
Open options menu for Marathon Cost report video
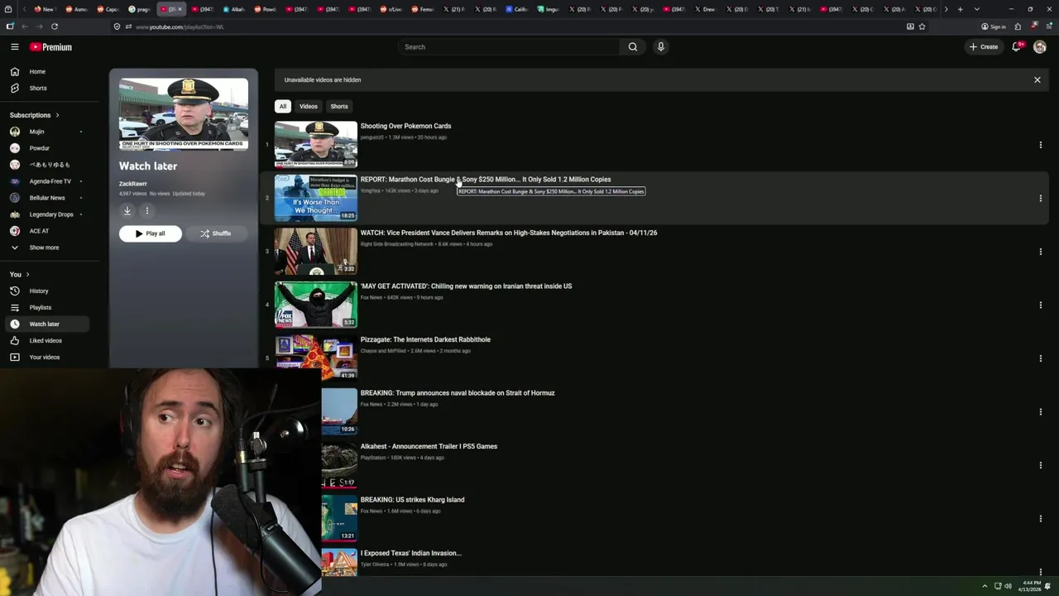[x=1040, y=199]
